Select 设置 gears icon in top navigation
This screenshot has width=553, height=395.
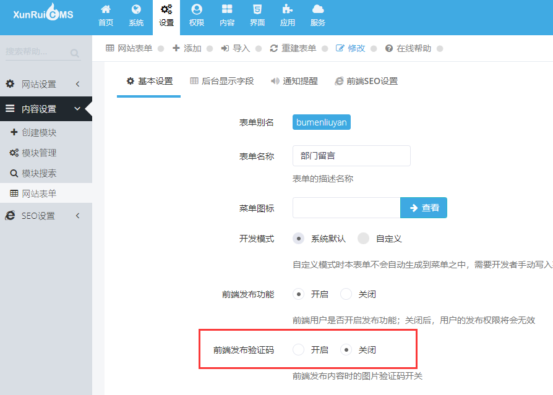coord(166,9)
